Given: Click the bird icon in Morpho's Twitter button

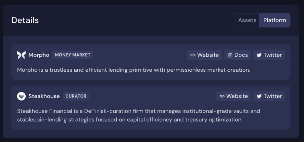Looking at the screenshot, I should (259, 55).
